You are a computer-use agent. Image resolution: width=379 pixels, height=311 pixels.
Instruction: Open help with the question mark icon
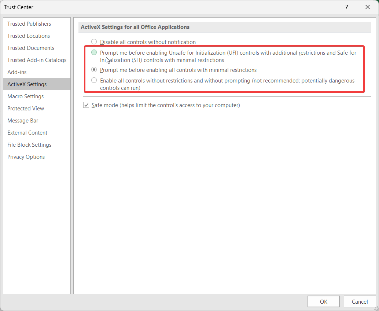pyautogui.click(x=347, y=7)
